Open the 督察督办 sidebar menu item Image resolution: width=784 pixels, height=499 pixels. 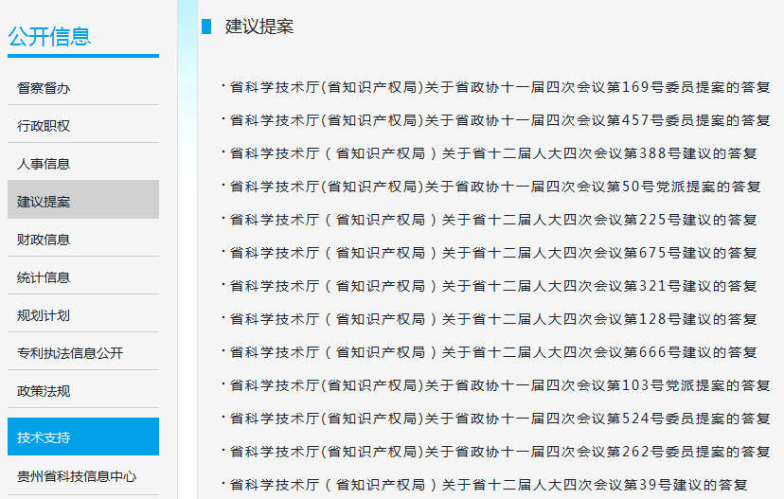point(45,88)
